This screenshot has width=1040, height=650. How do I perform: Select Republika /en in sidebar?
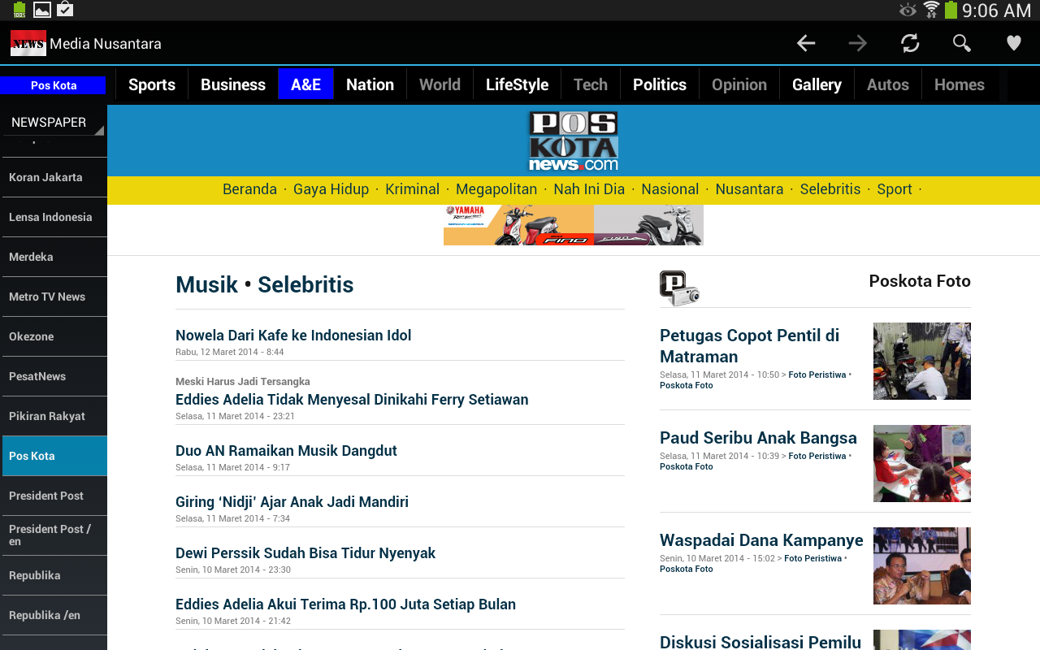[54, 615]
